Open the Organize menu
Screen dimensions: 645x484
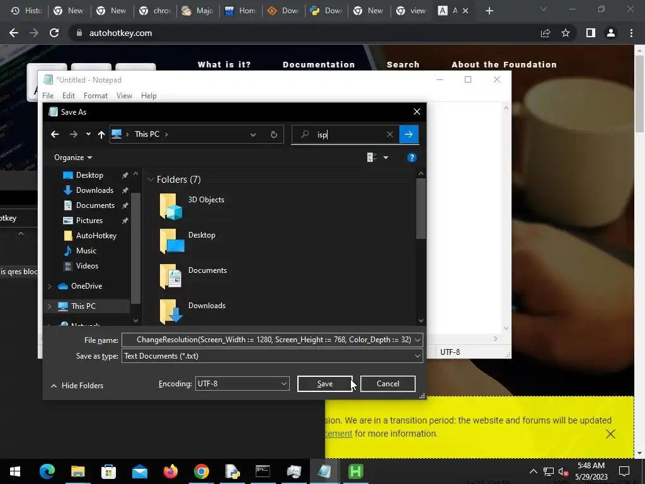click(73, 158)
